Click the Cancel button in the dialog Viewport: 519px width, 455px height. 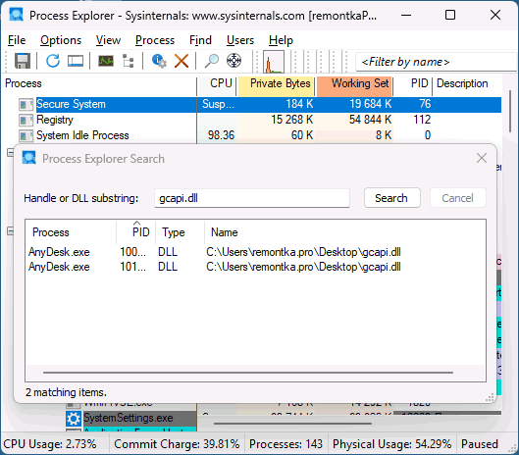(458, 198)
